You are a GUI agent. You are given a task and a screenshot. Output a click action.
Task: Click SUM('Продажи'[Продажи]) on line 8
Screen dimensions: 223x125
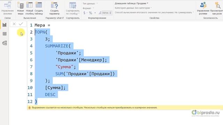pos(85,74)
